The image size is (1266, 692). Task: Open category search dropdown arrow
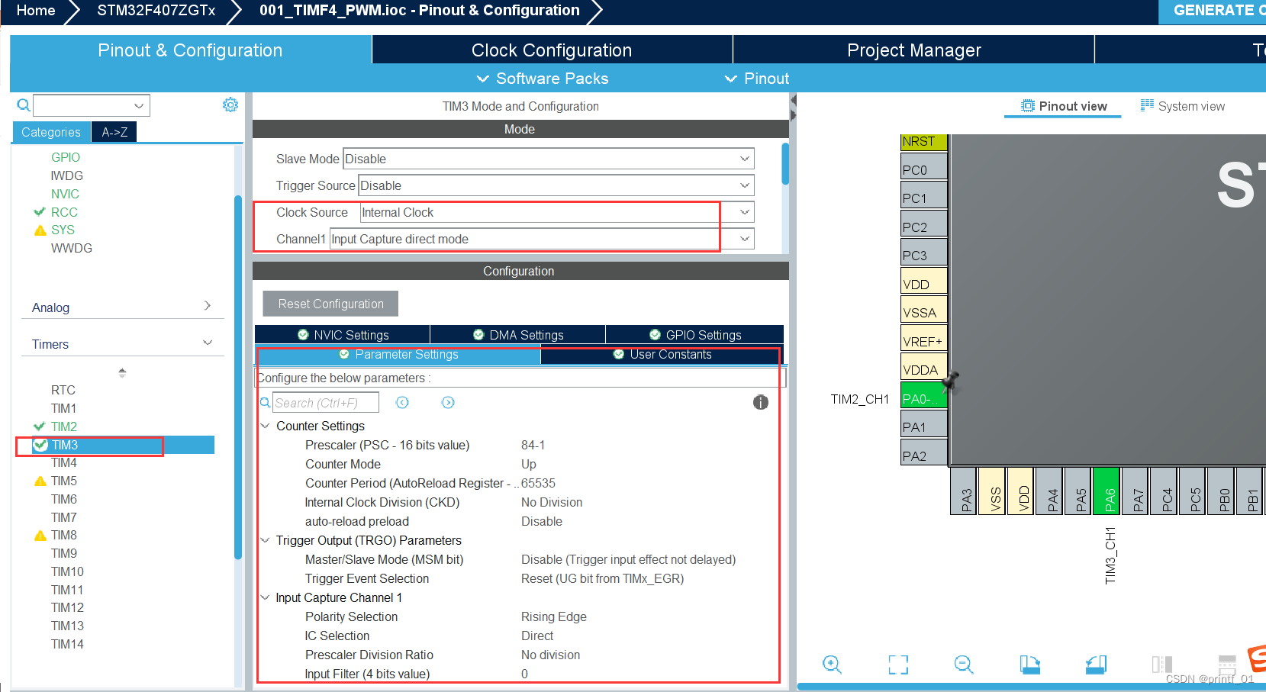click(x=139, y=105)
